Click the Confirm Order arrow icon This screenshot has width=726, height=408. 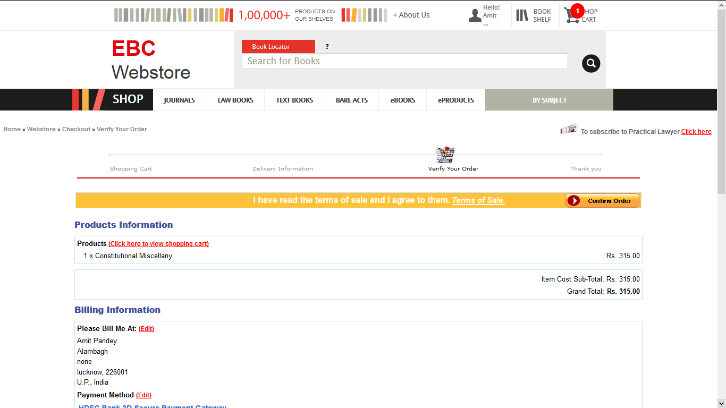point(573,201)
